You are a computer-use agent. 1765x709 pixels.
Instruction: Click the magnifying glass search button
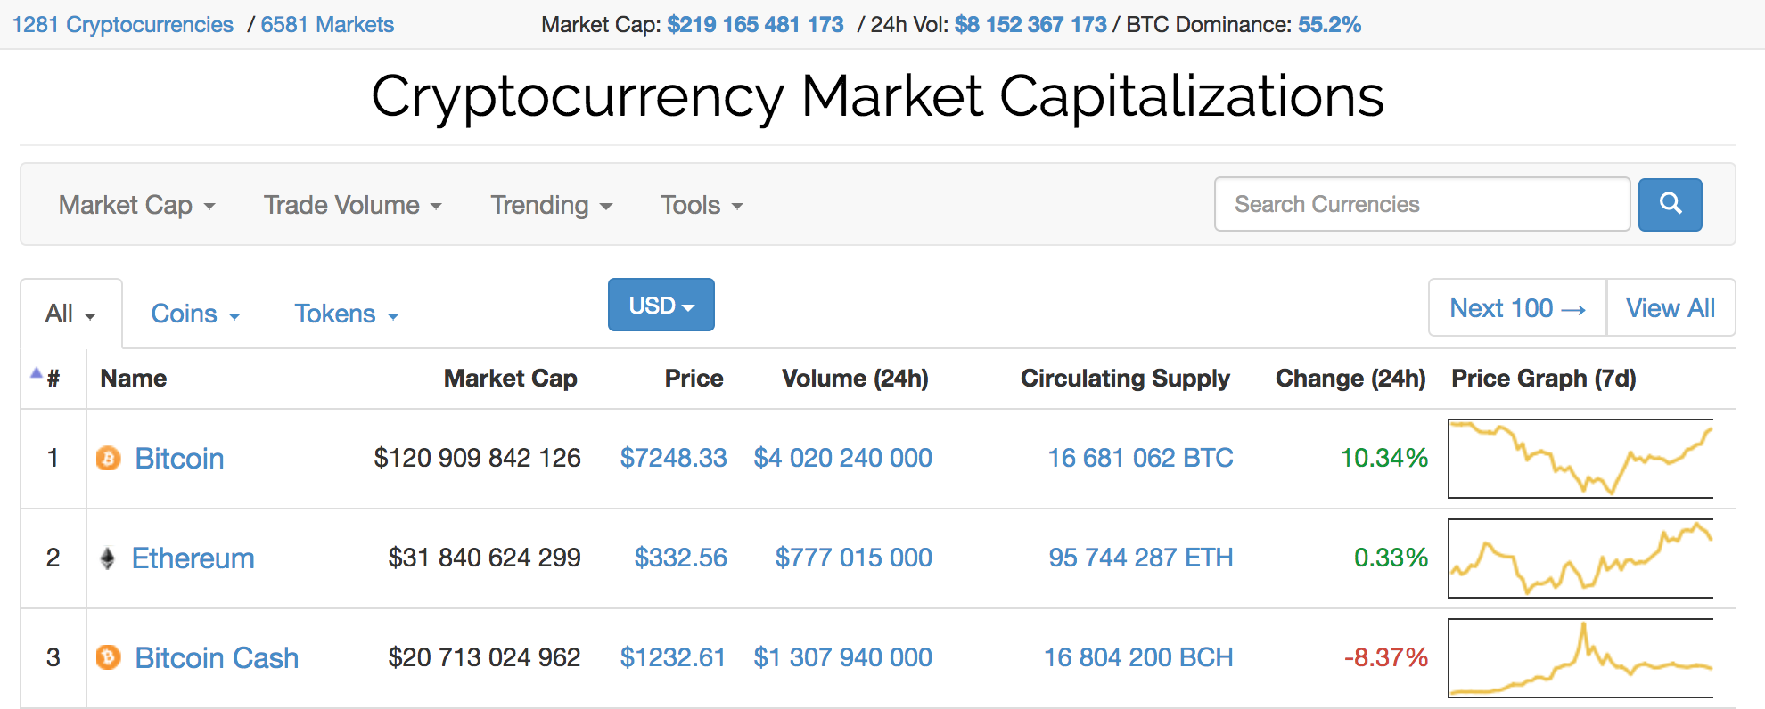coord(1670,204)
